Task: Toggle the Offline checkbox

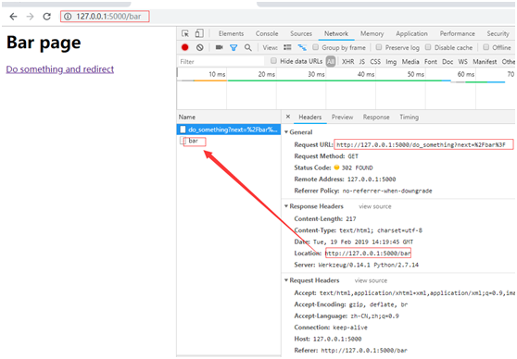Action: (486, 47)
